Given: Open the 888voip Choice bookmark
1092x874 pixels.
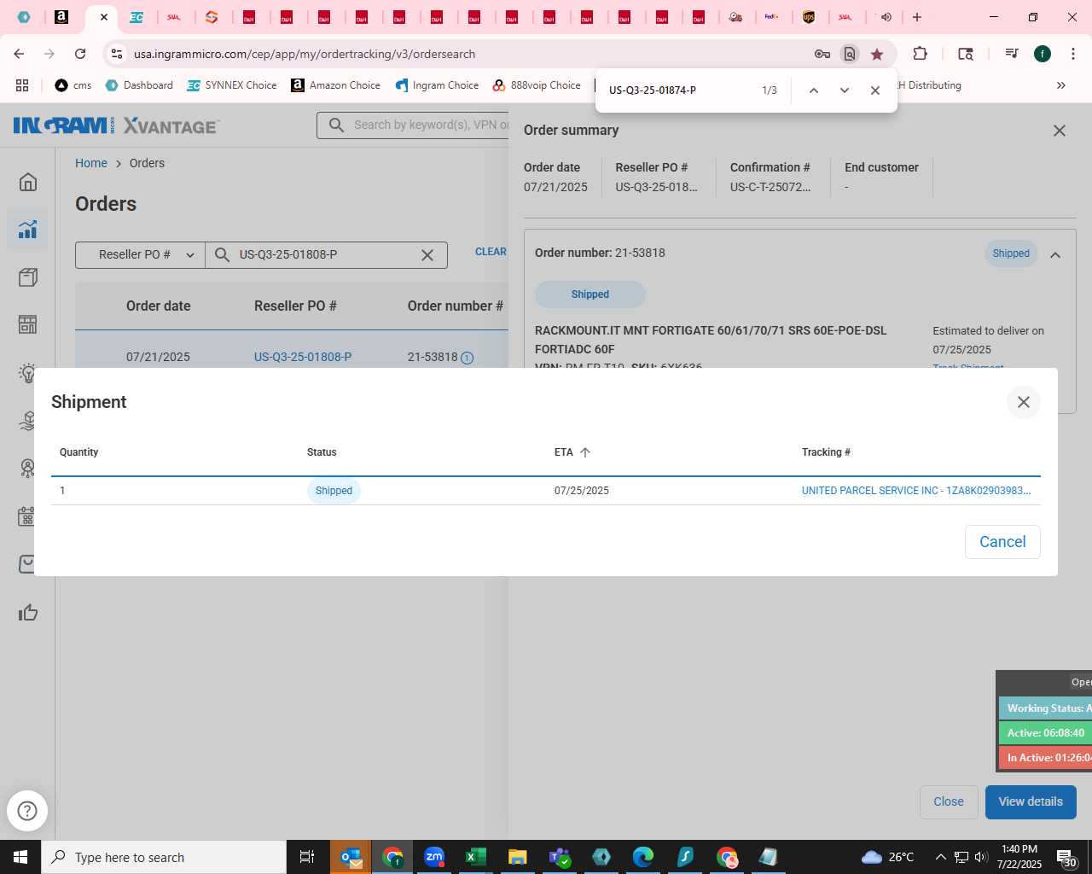Looking at the screenshot, I should (x=537, y=85).
